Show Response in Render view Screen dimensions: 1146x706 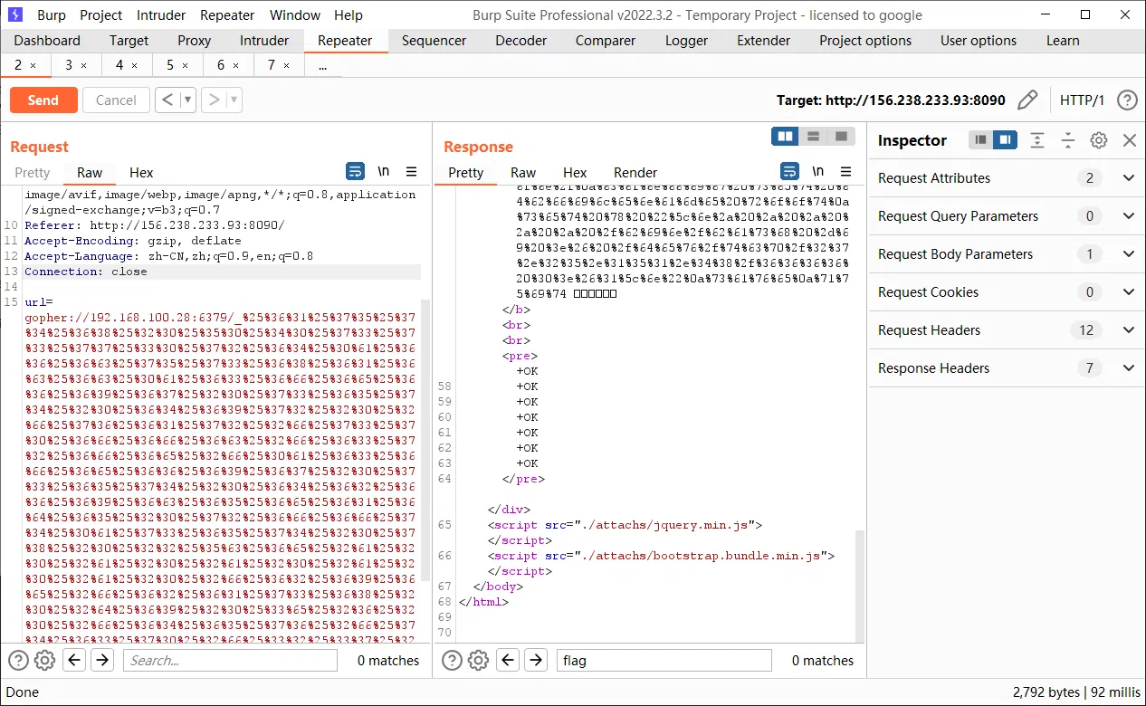pyautogui.click(x=635, y=172)
